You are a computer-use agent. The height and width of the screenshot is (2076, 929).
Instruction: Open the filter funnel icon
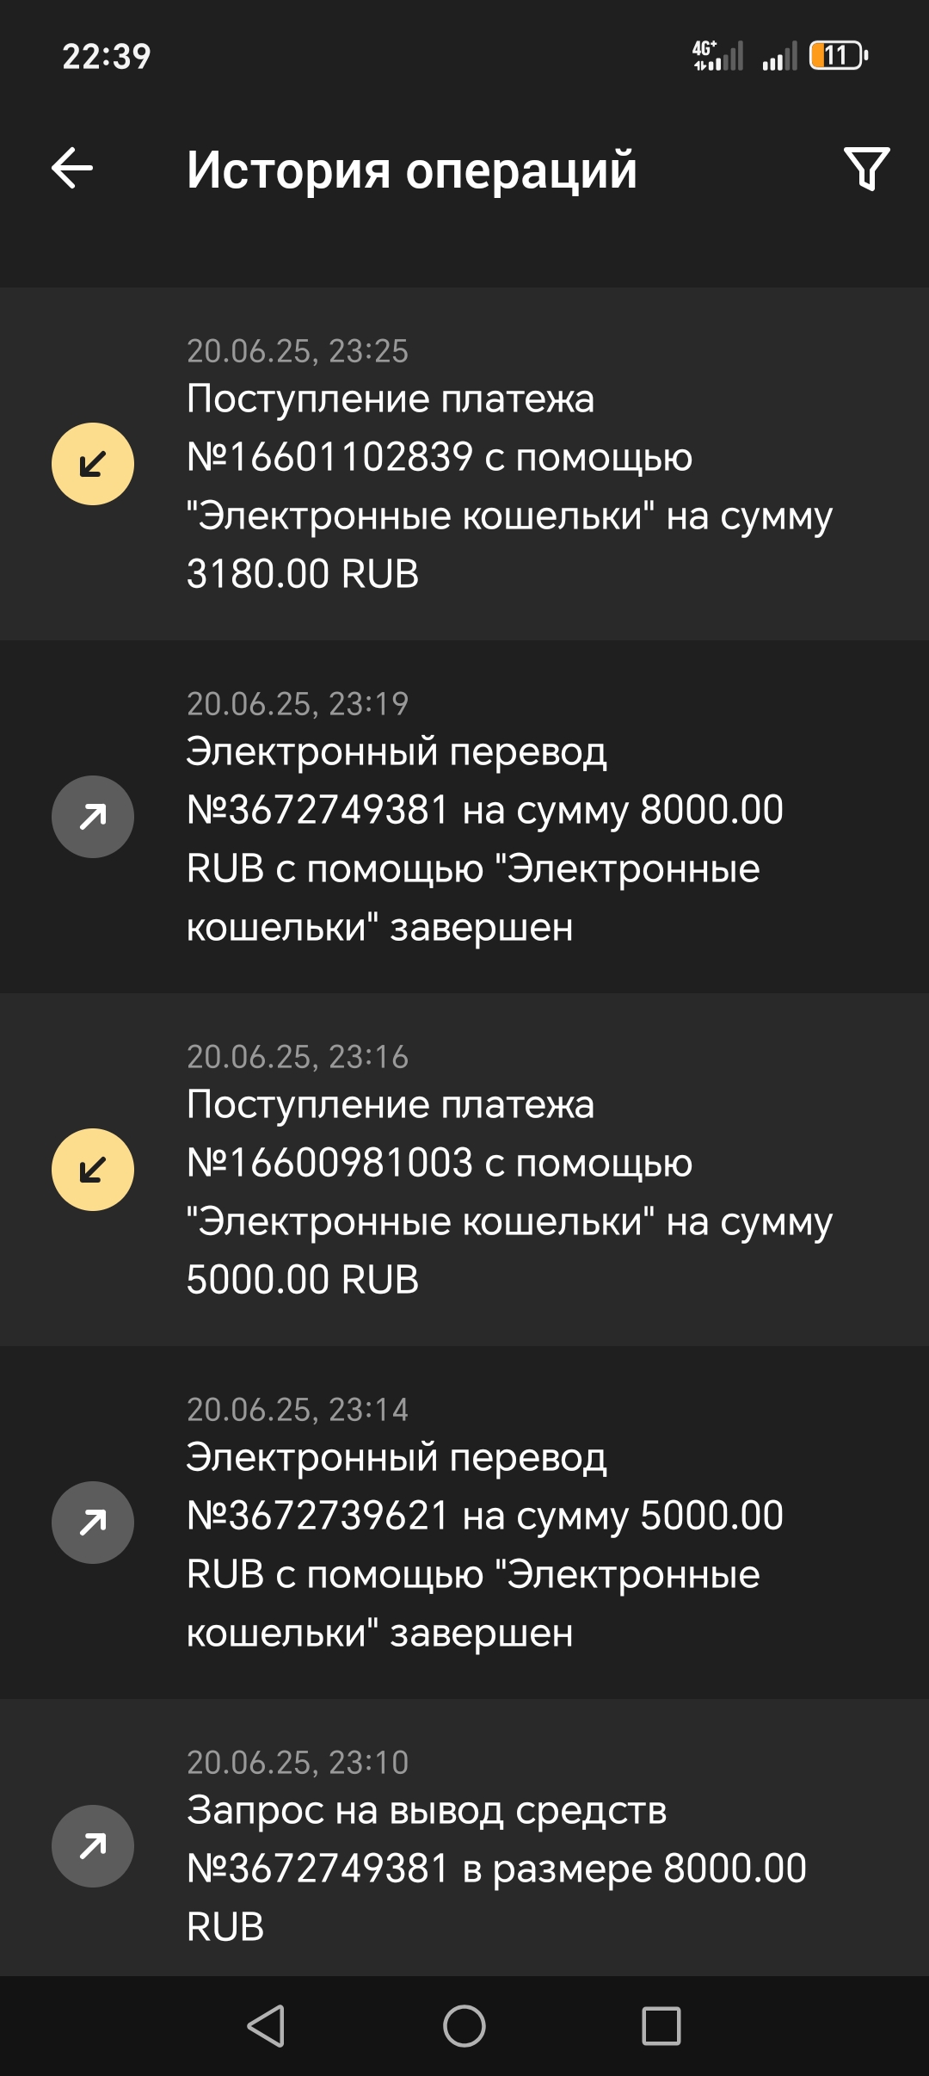(x=866, y=169)
